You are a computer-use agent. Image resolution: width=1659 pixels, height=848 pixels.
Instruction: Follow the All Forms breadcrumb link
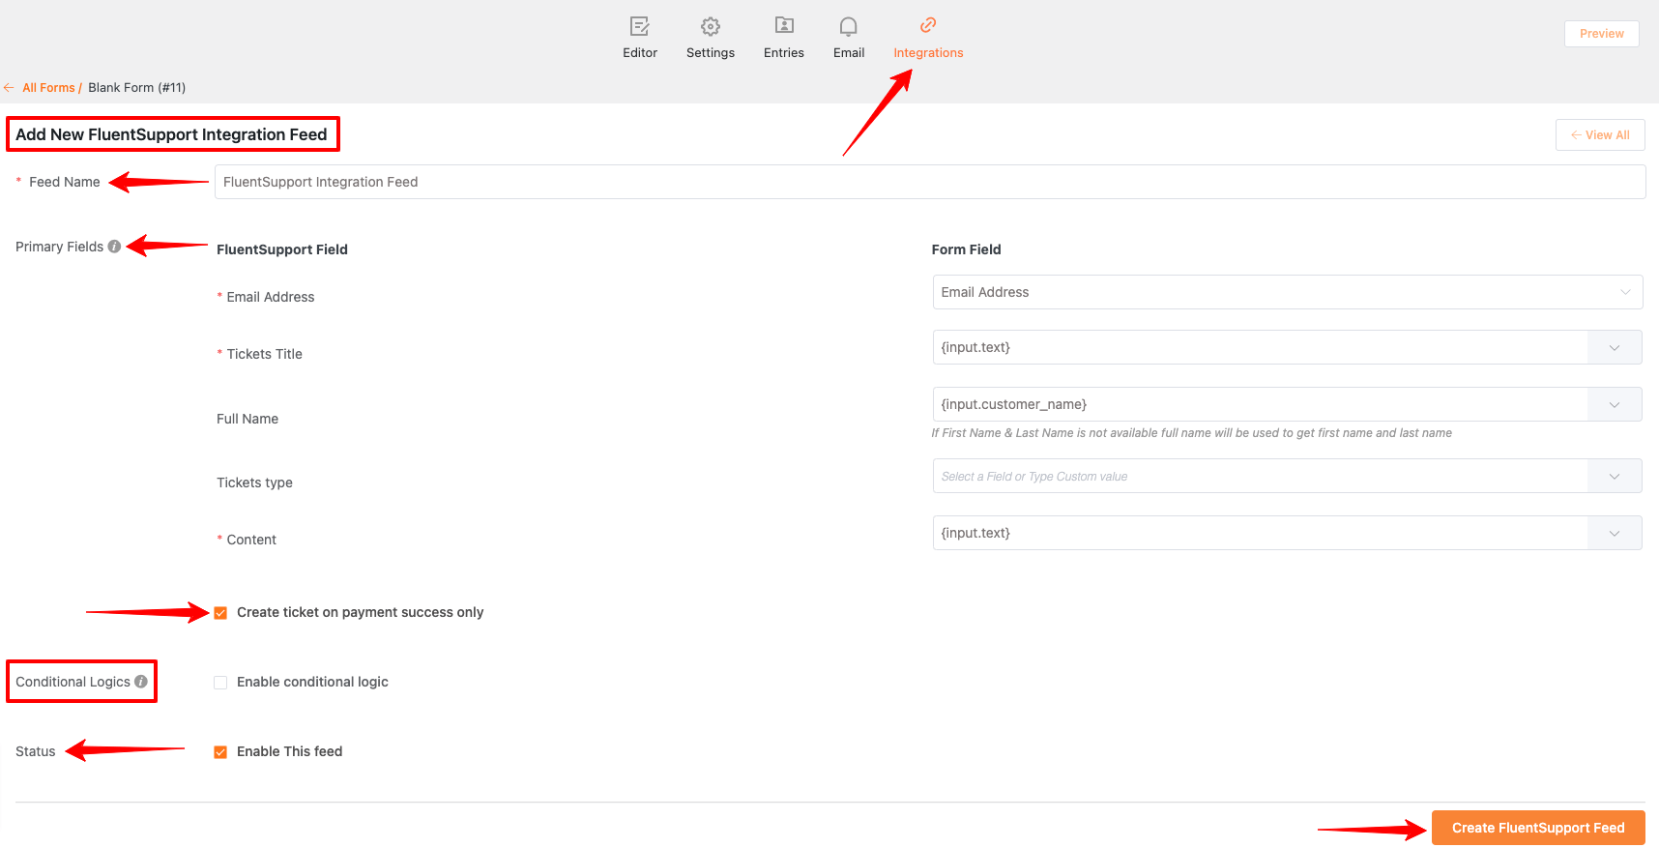[x=48, y=88]
